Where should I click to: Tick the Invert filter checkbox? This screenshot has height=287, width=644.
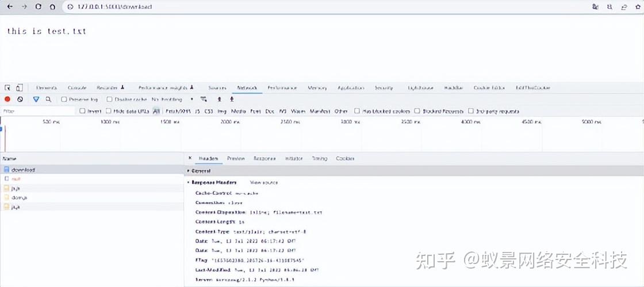pyautogui.click(x=82, y=111)
